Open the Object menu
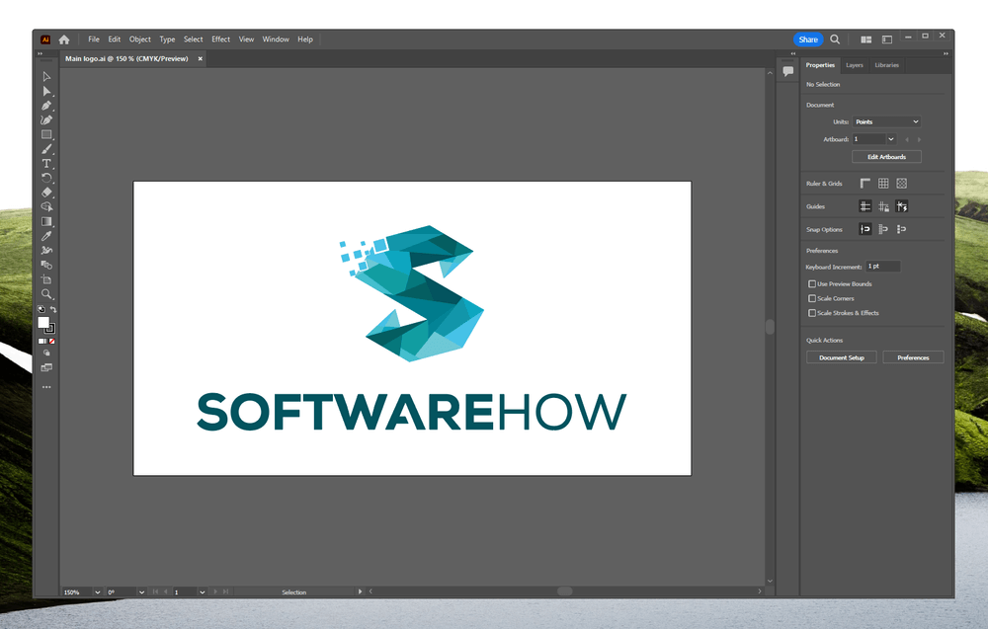Viewport: 988px width, 629px height. (x=140, y=39)
